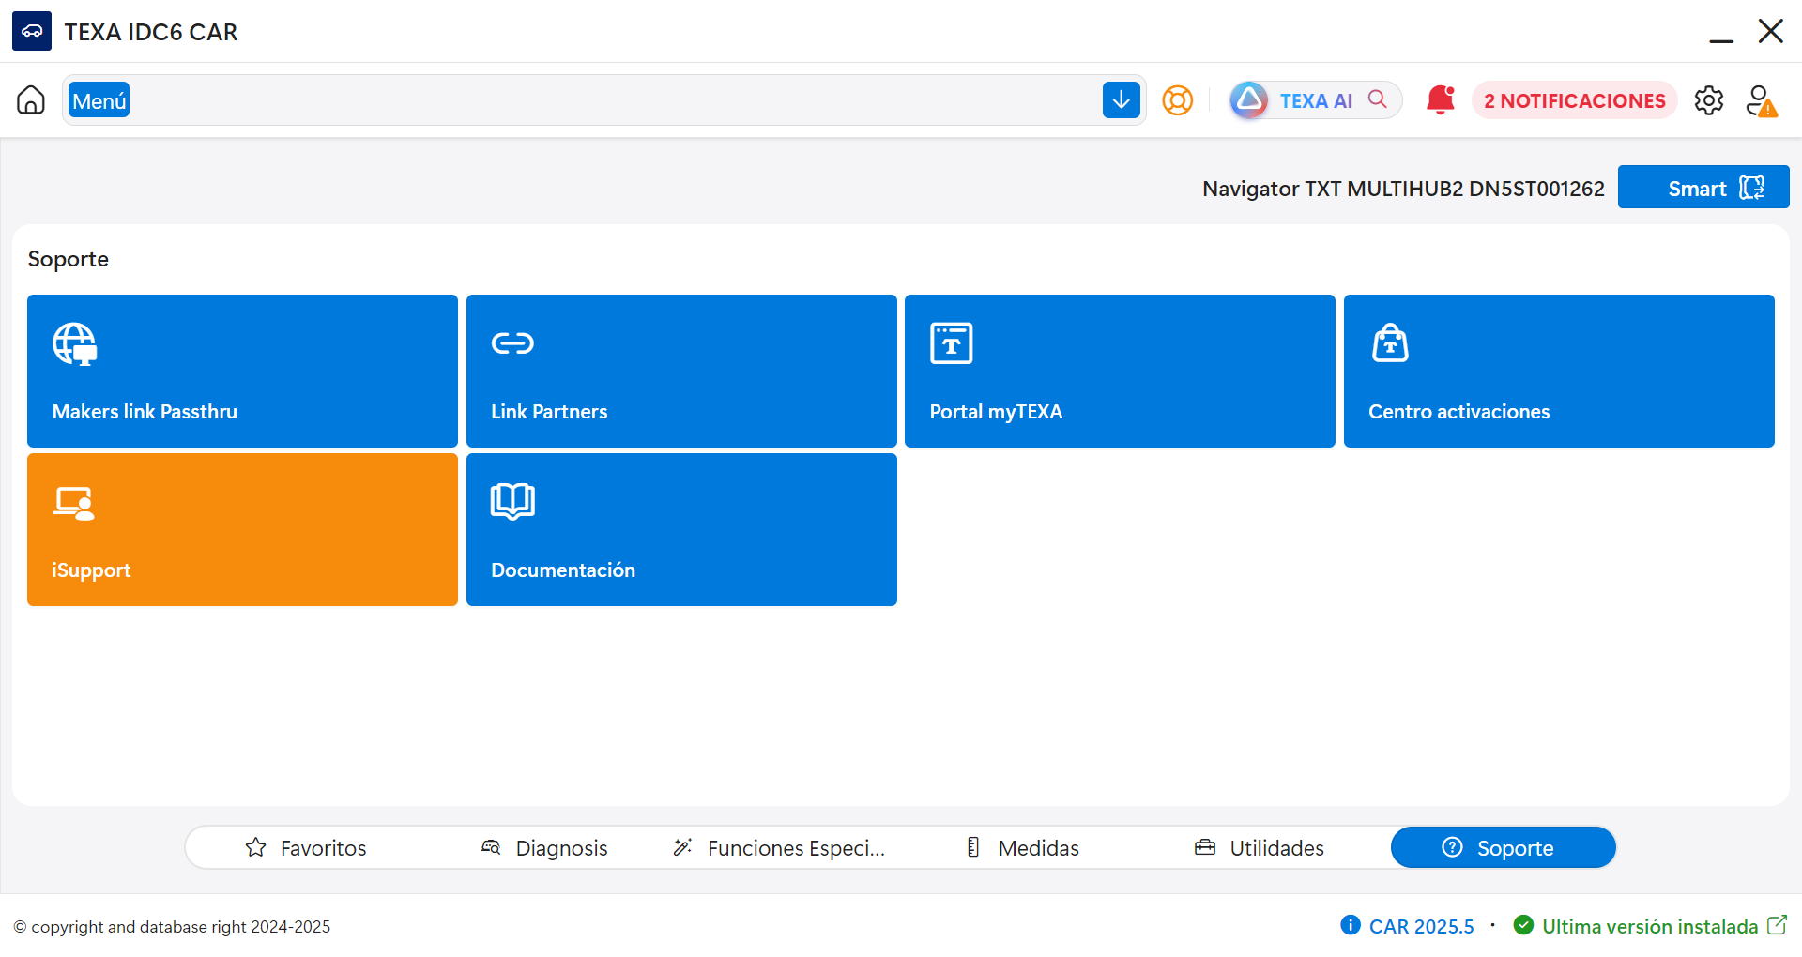Switch to Funciones Especi... tab

pyautogui.click(x=779, y=847)
